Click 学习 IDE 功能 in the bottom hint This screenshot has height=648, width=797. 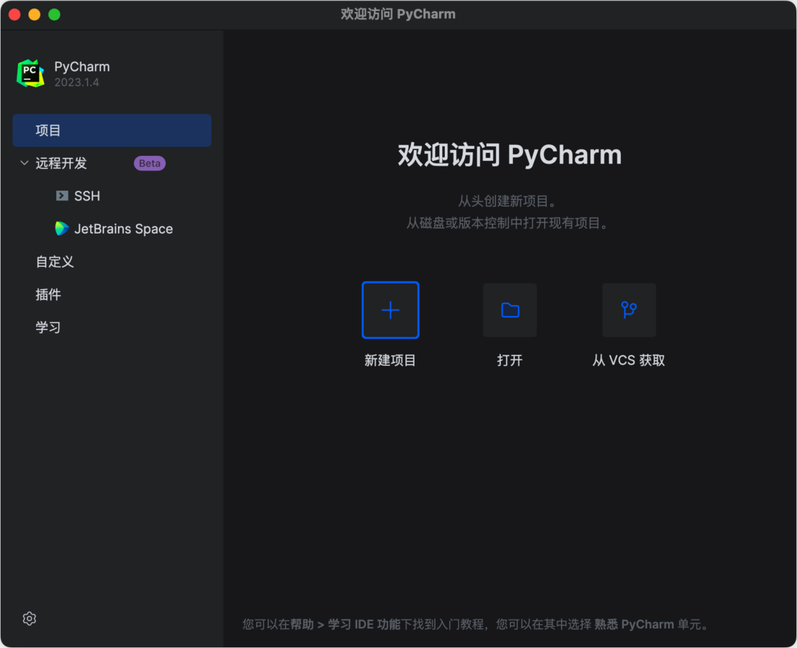[371, 624]
